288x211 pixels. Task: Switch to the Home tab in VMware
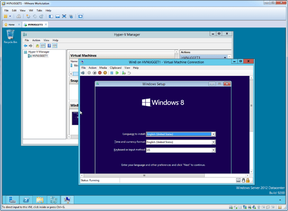(x=9, y=24)
